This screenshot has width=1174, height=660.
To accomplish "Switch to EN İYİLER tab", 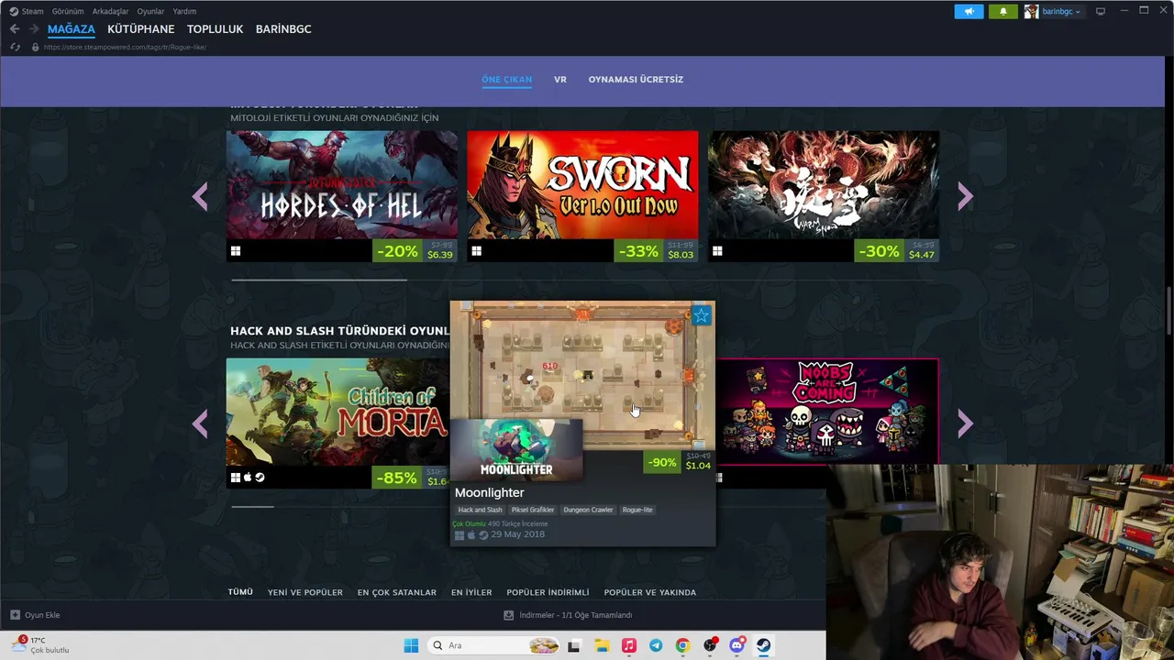I will tap(471, 592).
